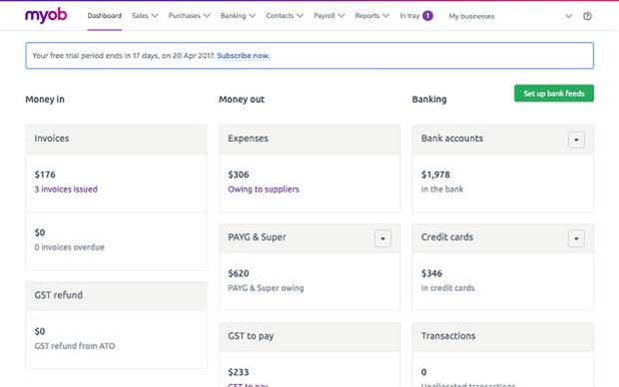619x387 pixels.
Task: Open the Reports menu
Action: pyautogui.click(x=371, y=16)
